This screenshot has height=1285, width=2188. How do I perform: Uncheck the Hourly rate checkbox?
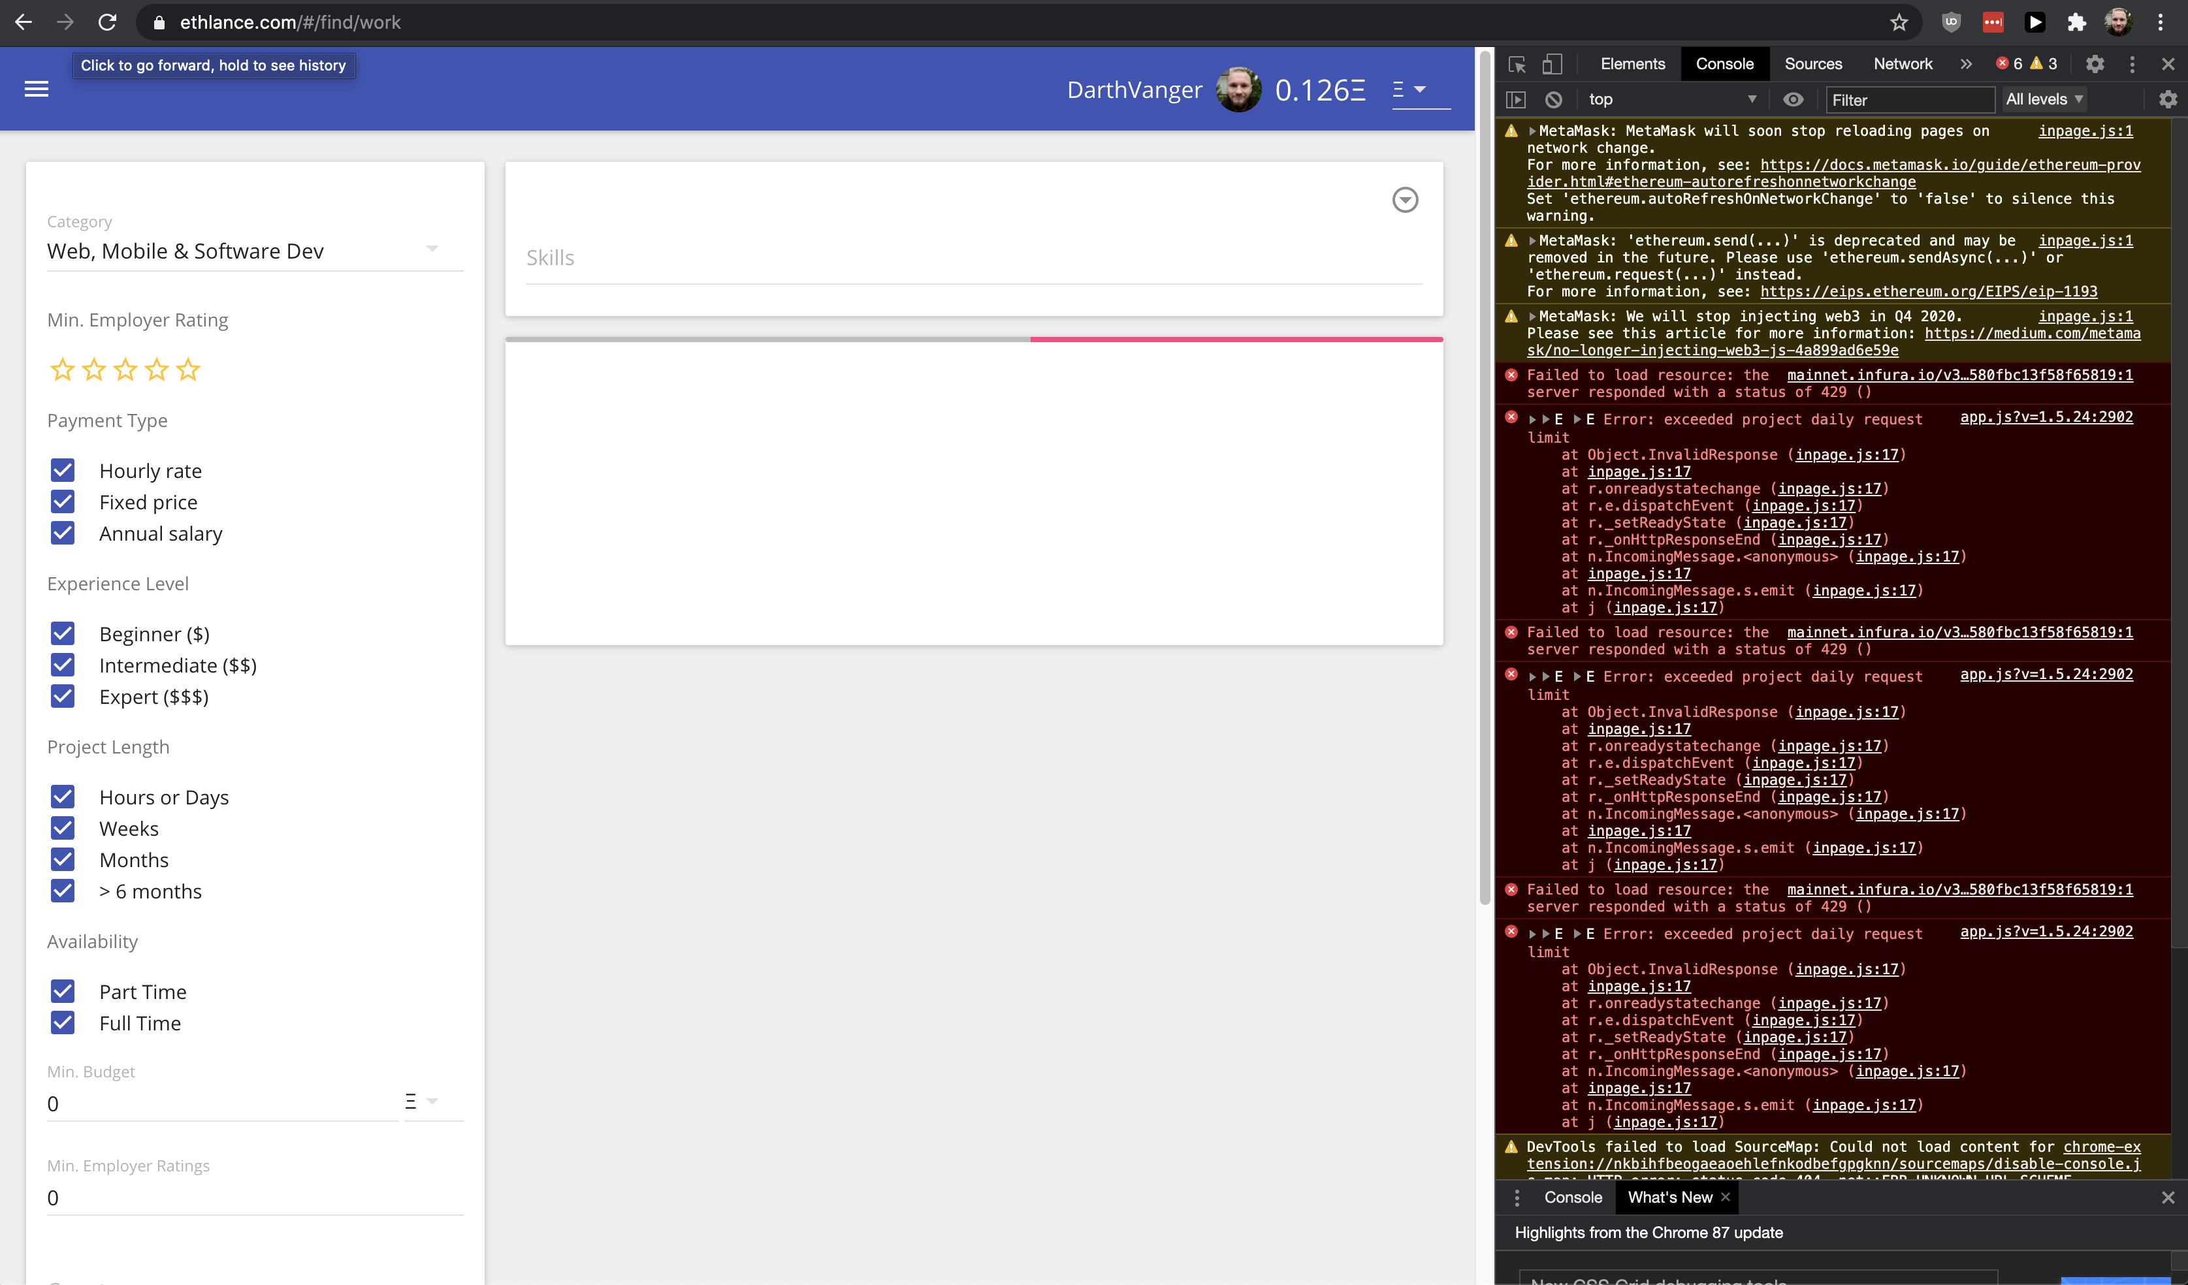pyautogui.click(x=63, y=471)
